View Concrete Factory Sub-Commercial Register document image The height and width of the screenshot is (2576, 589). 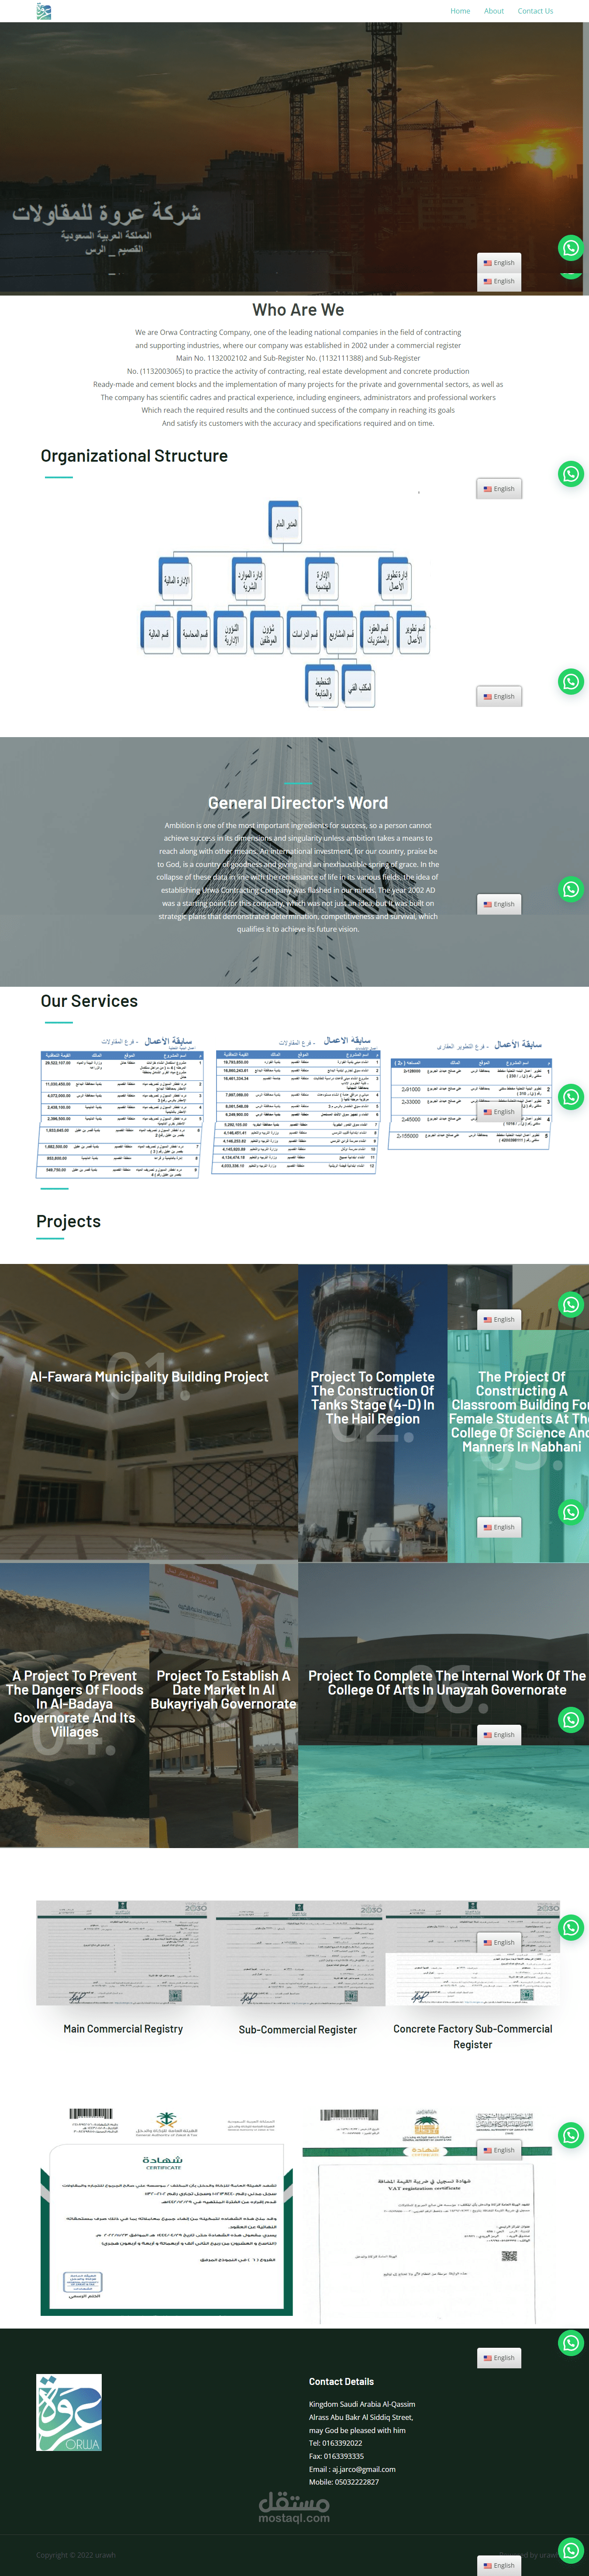pyautogui.click(x=472, y=1953)
